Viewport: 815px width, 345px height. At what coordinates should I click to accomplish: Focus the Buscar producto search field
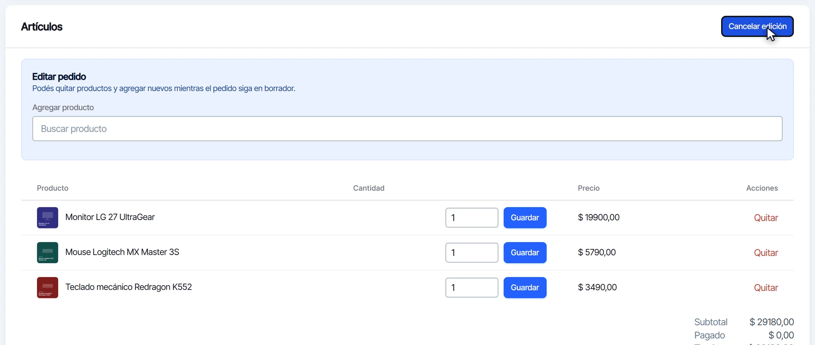pos(407,129)
